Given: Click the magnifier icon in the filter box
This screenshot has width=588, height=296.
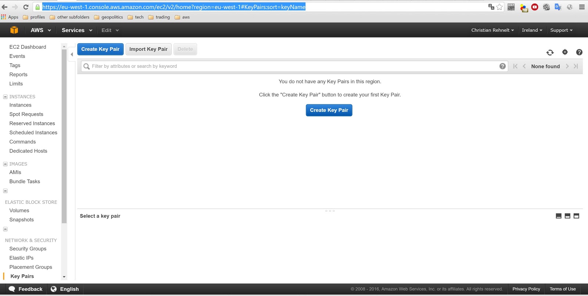Looking at the screenshot, I should pyautogui.click(x=87, y=66).
